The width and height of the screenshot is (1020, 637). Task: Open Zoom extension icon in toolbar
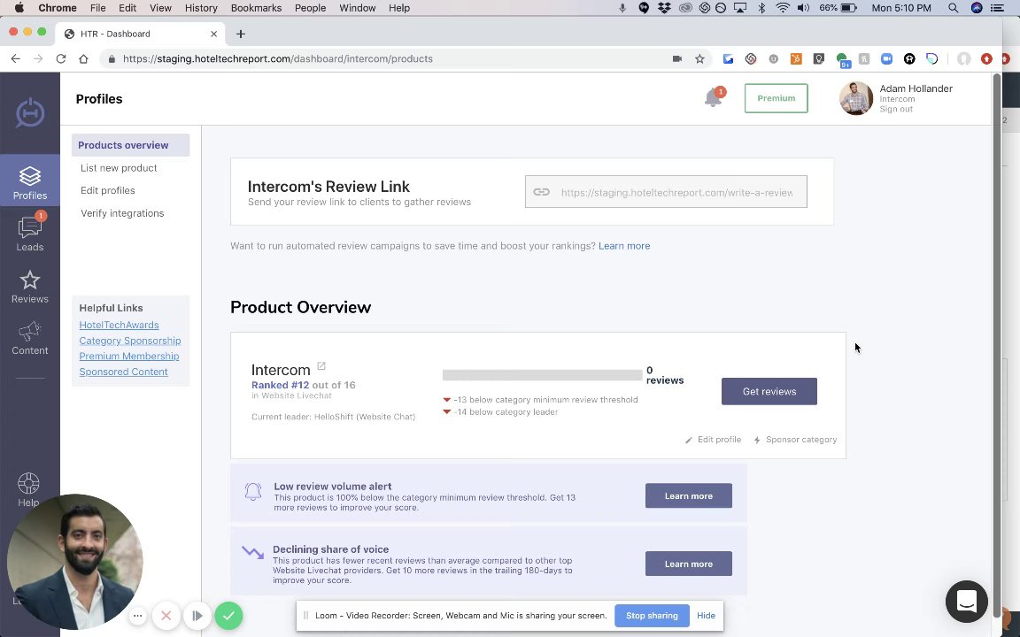click(x=886, y=58)
